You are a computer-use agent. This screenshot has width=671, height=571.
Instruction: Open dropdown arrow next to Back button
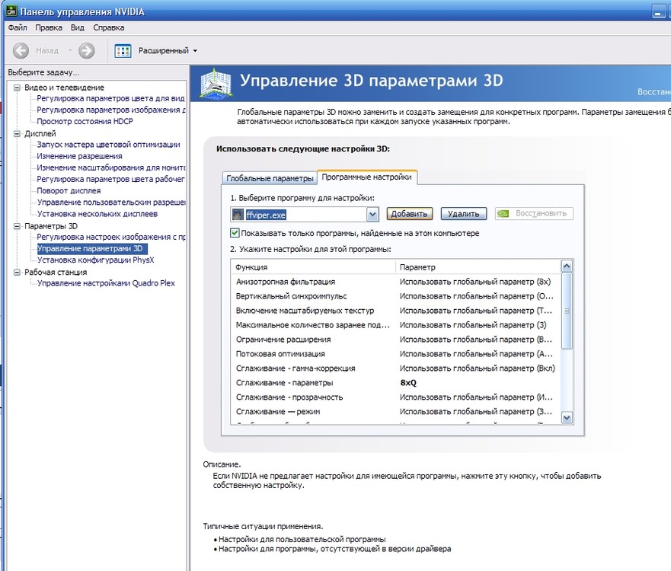point(70,50)
